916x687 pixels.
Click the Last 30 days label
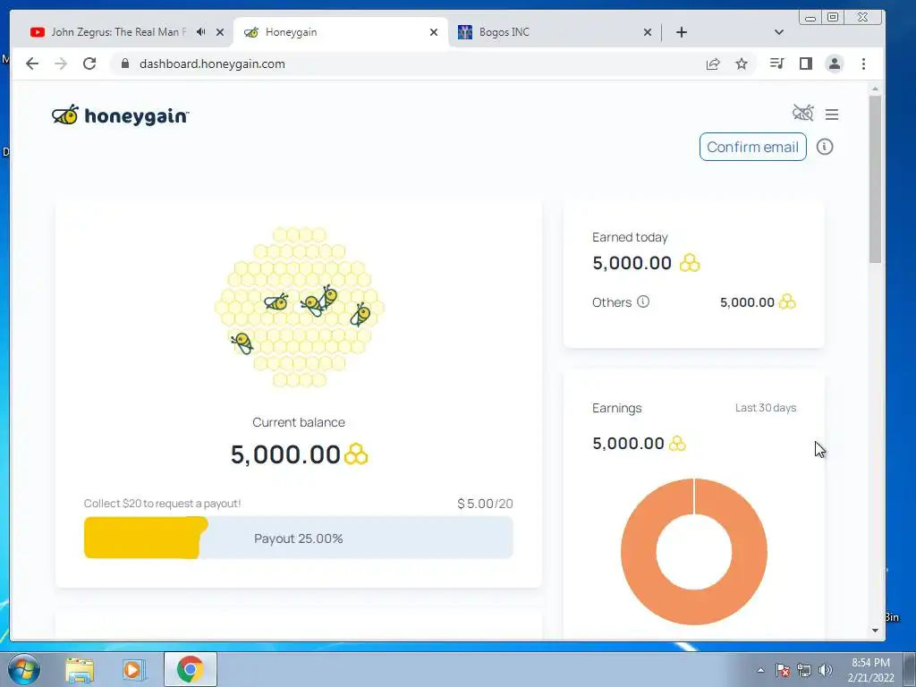pyautogui.click(x=766, y=408)
